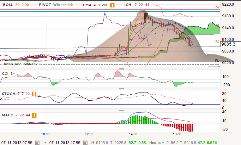Open the PIVOT Wöchentlich indicator label

tap(56, 5)
